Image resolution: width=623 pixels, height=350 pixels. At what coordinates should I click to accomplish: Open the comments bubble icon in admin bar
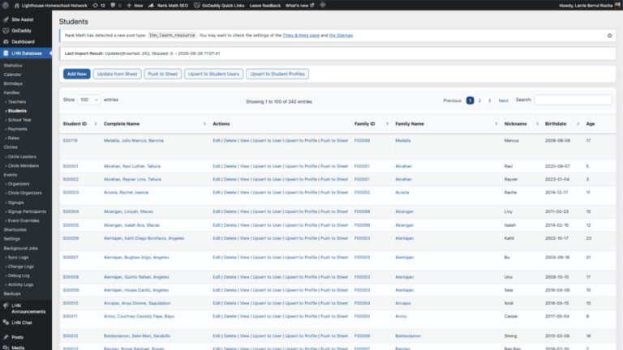(x=113, y=6)
